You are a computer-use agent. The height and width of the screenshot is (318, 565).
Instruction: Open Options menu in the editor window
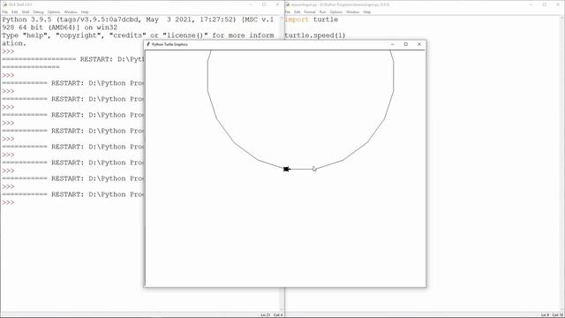tap(335, 11)
